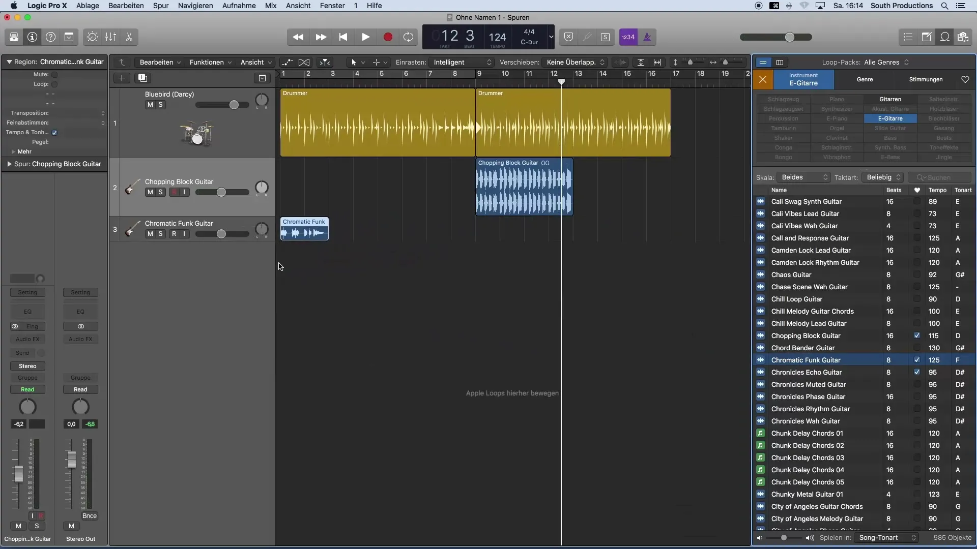Open the Mixer button in control bar
977x549 pixels.
110,37
